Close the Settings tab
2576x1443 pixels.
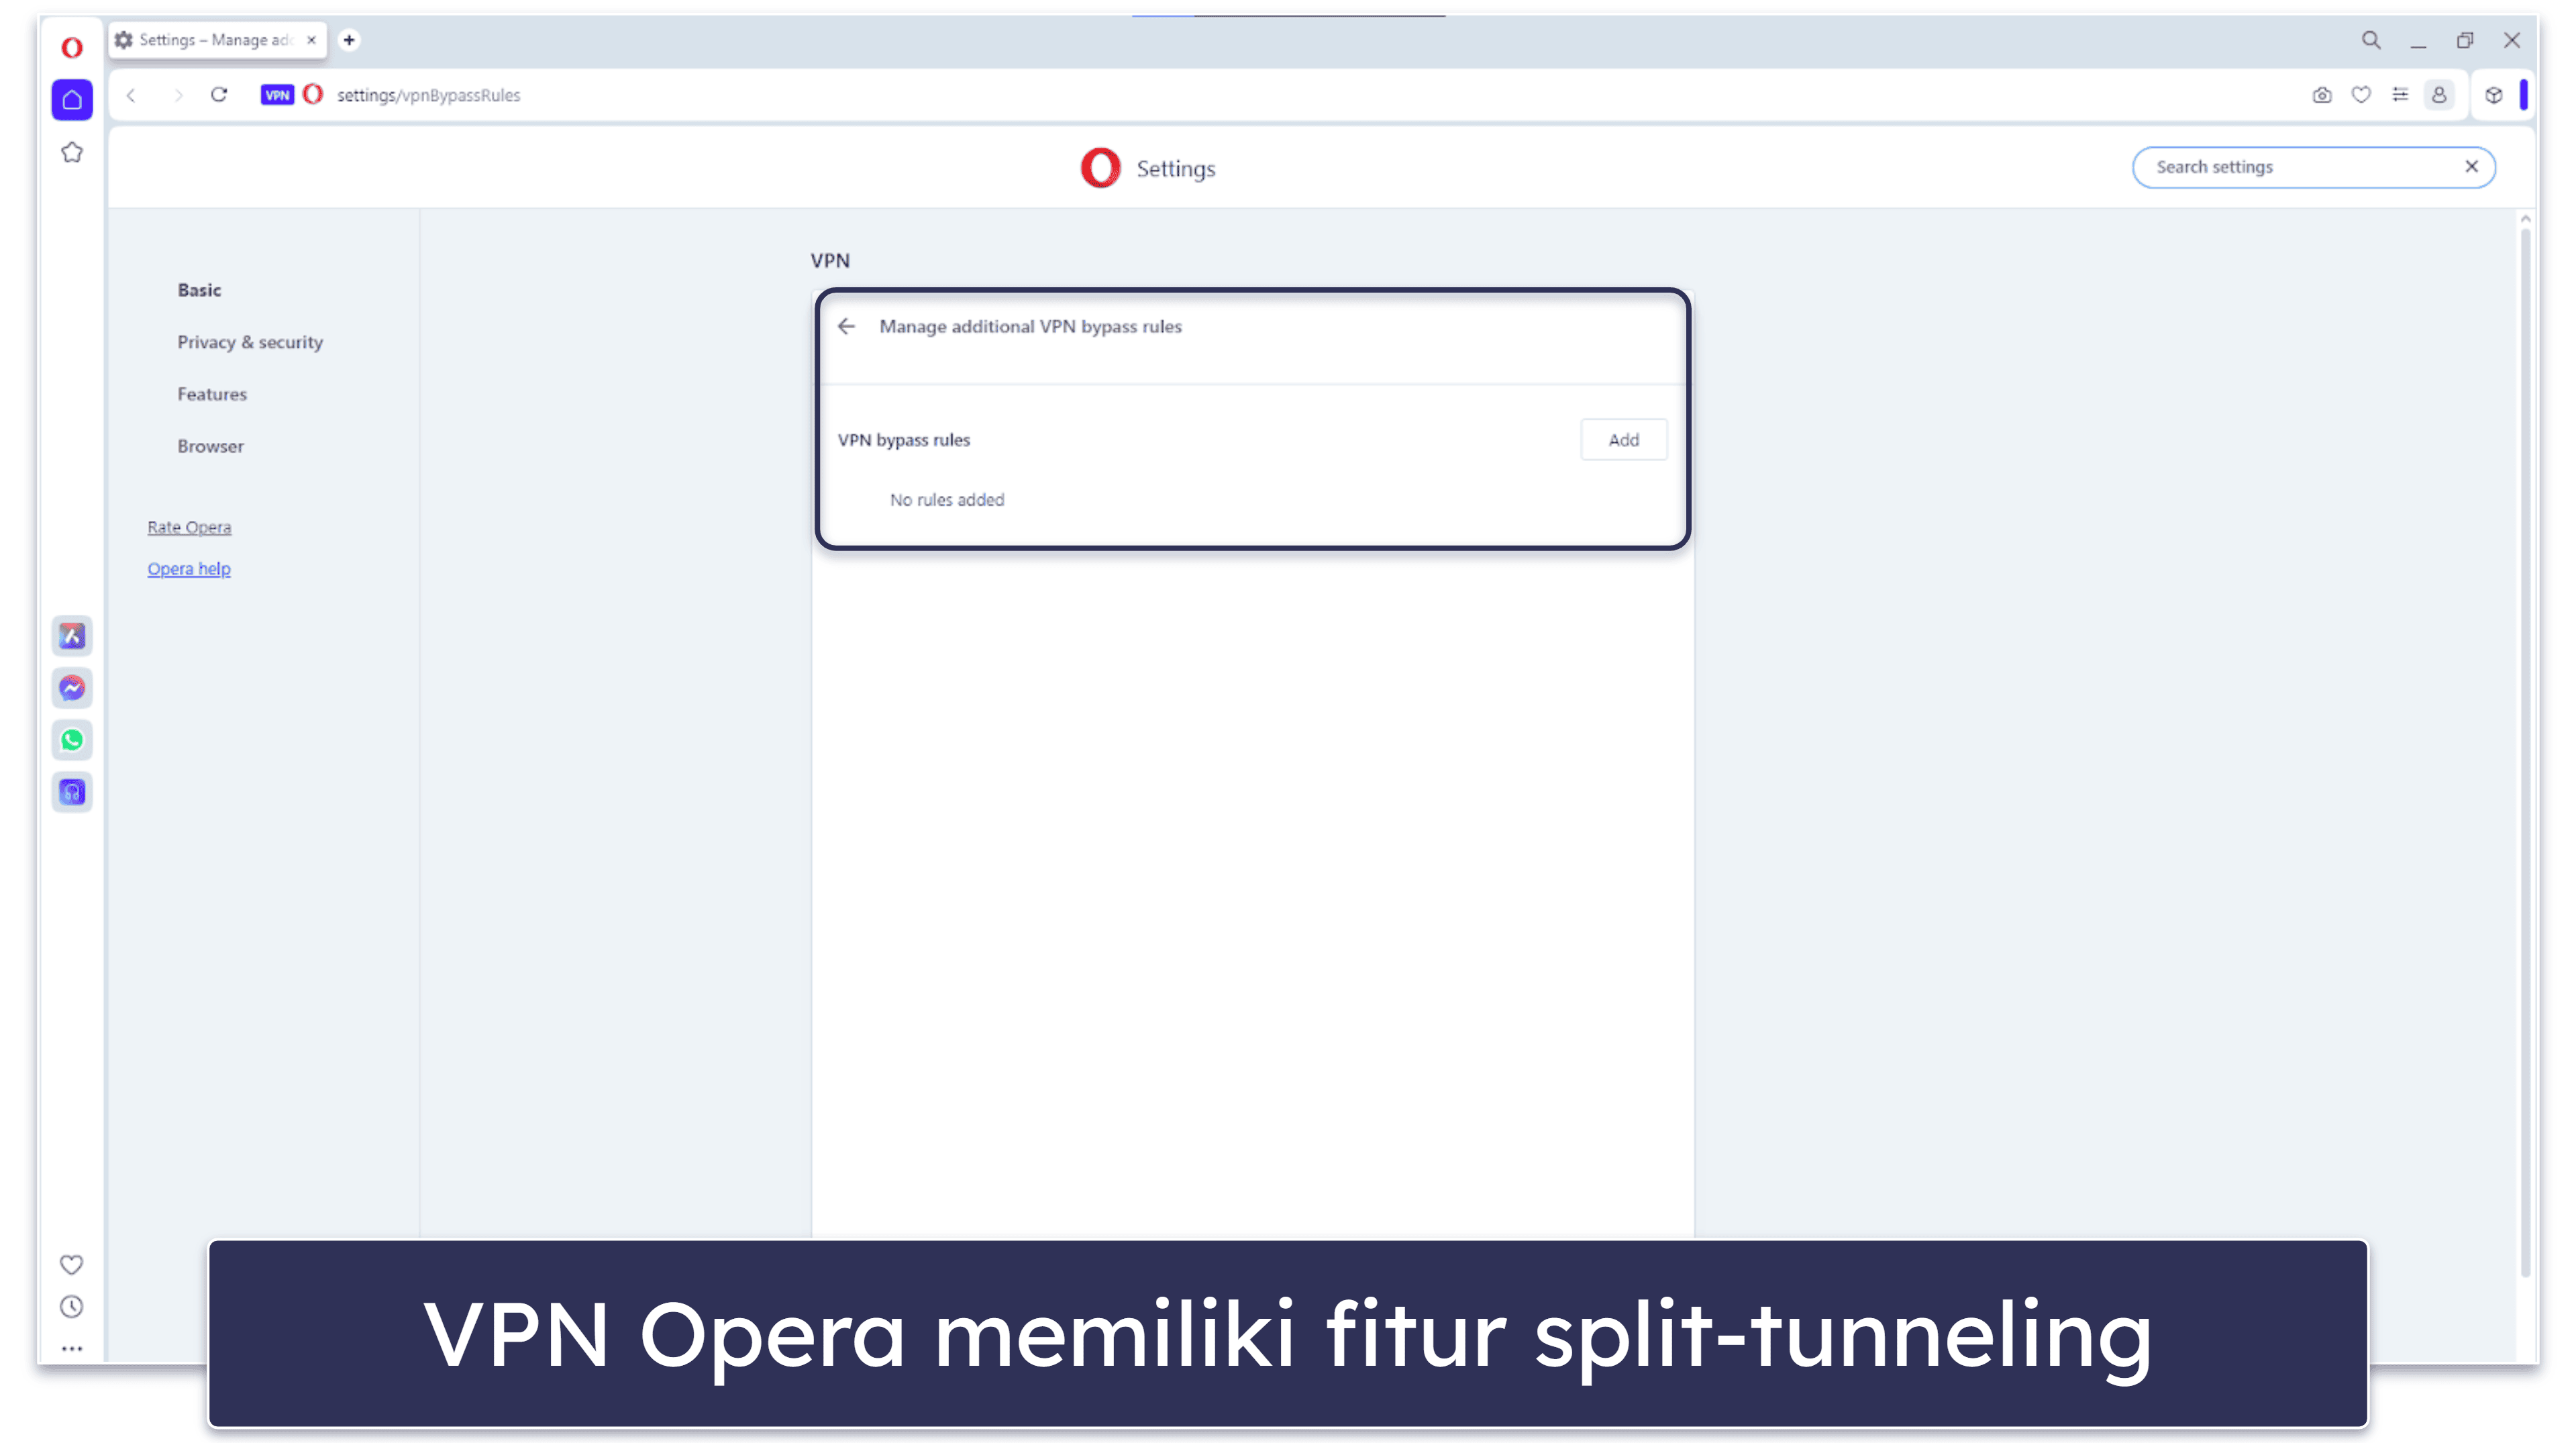(x=311, y=40)
